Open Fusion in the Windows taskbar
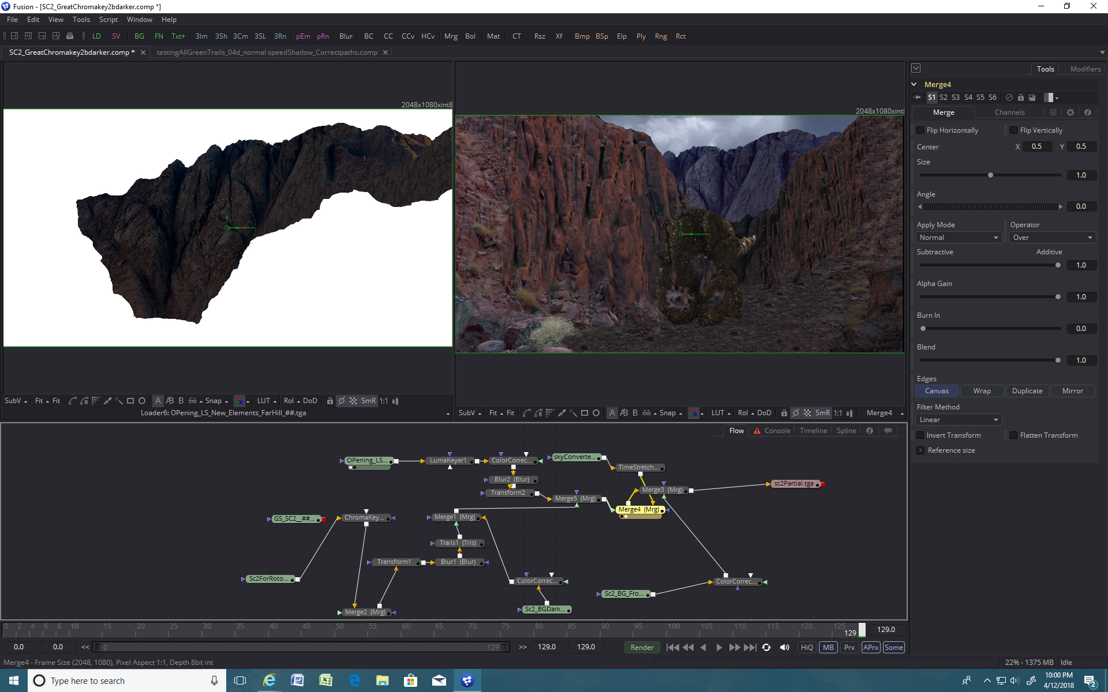The height and width of the screenshot is (692, 1108). (x=467, y=680)
